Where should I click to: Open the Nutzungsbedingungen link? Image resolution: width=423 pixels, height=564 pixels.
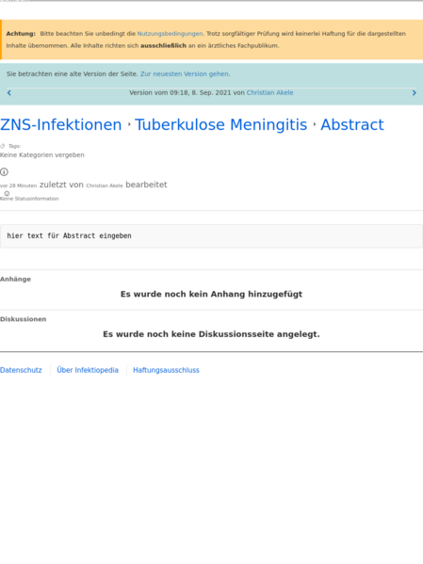coord(170,34)
